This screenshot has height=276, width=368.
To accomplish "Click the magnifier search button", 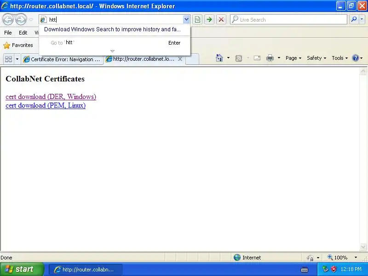I will (x=354, y=19).
